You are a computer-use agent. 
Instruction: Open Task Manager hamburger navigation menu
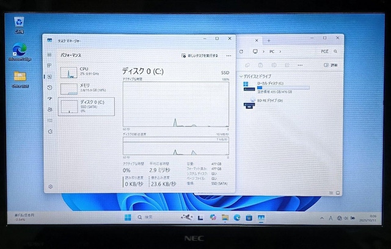coord(49,55)
